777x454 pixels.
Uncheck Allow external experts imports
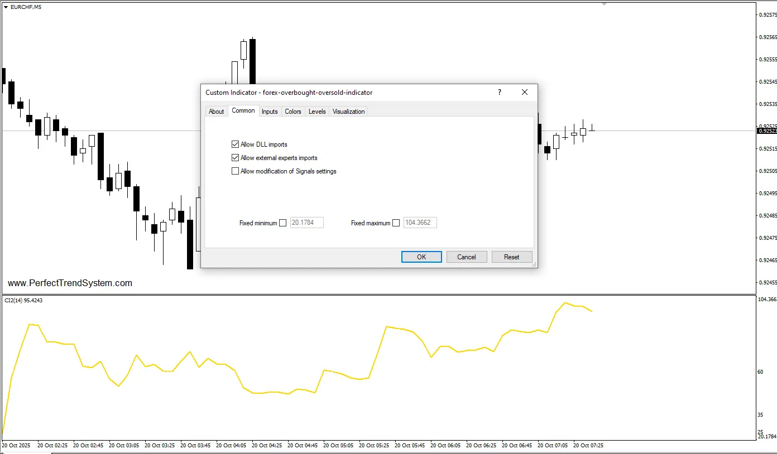tap(235, 158)
